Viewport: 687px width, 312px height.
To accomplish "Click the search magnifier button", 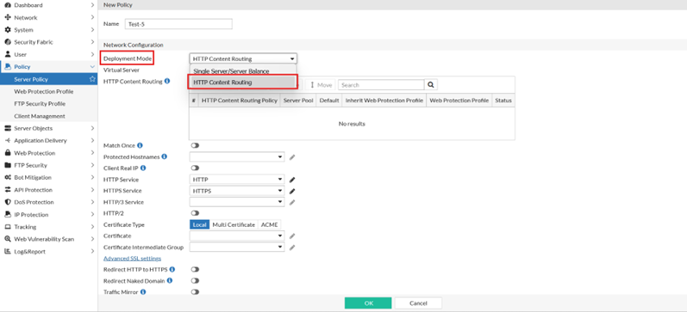I will tap(431, 85).
